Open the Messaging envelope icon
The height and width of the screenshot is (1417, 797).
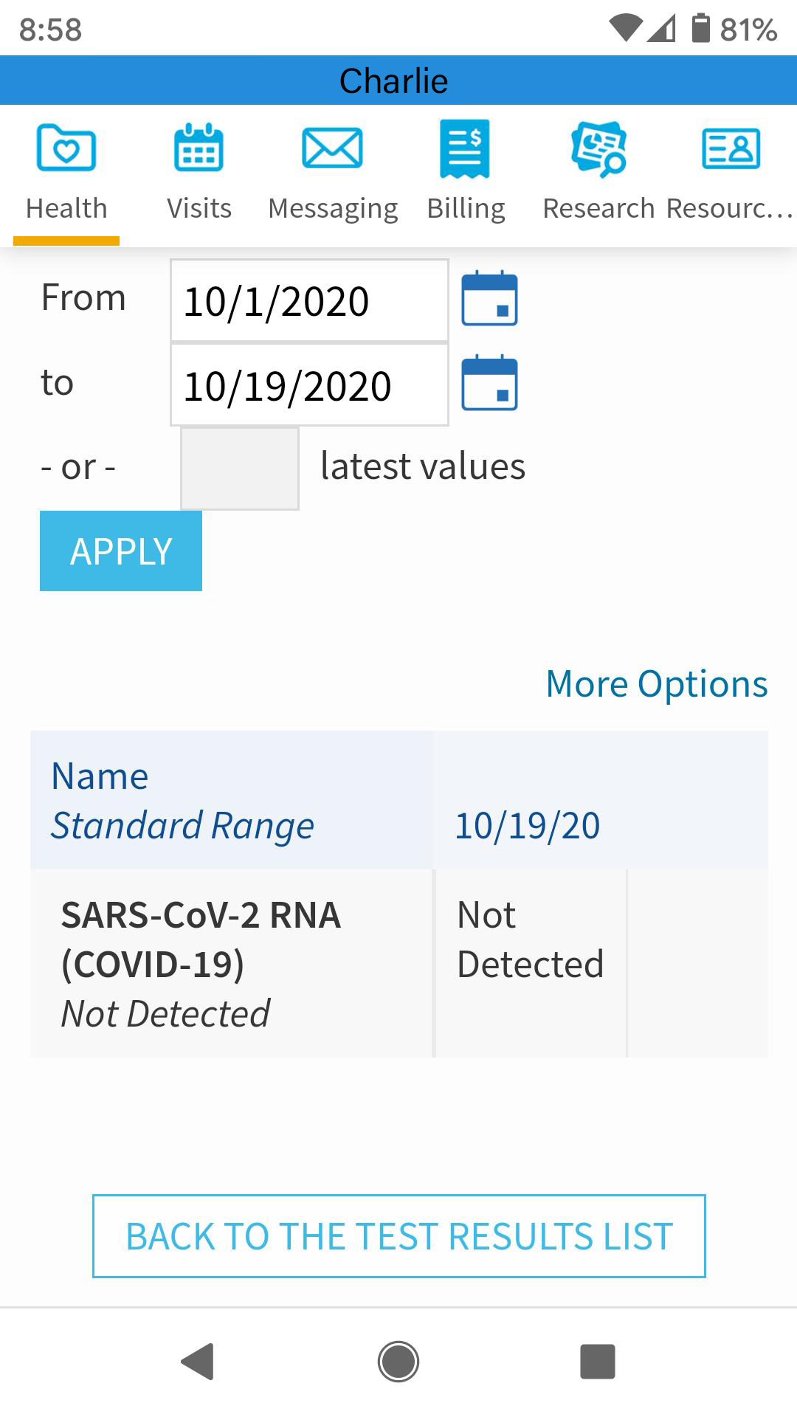tap(332, 148)
